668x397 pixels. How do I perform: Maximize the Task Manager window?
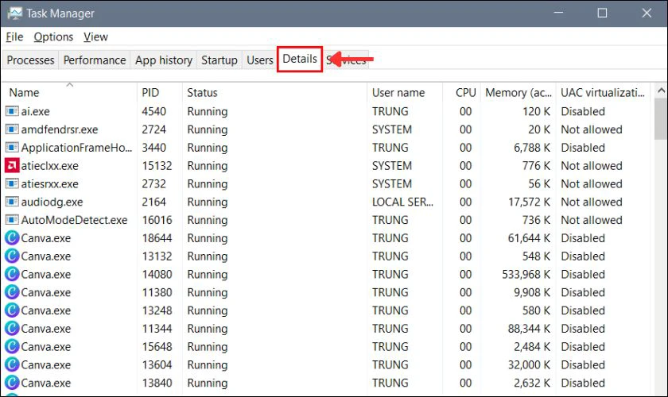(x=602, y=13)
